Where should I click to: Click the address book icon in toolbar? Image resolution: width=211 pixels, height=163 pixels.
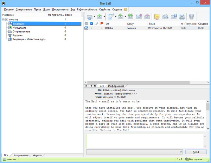[156, 16]
